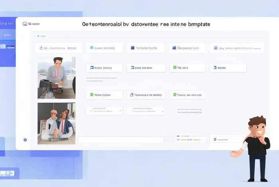
Task: Click the round blue icon at window's bottom-left
Action: (25, 140)
